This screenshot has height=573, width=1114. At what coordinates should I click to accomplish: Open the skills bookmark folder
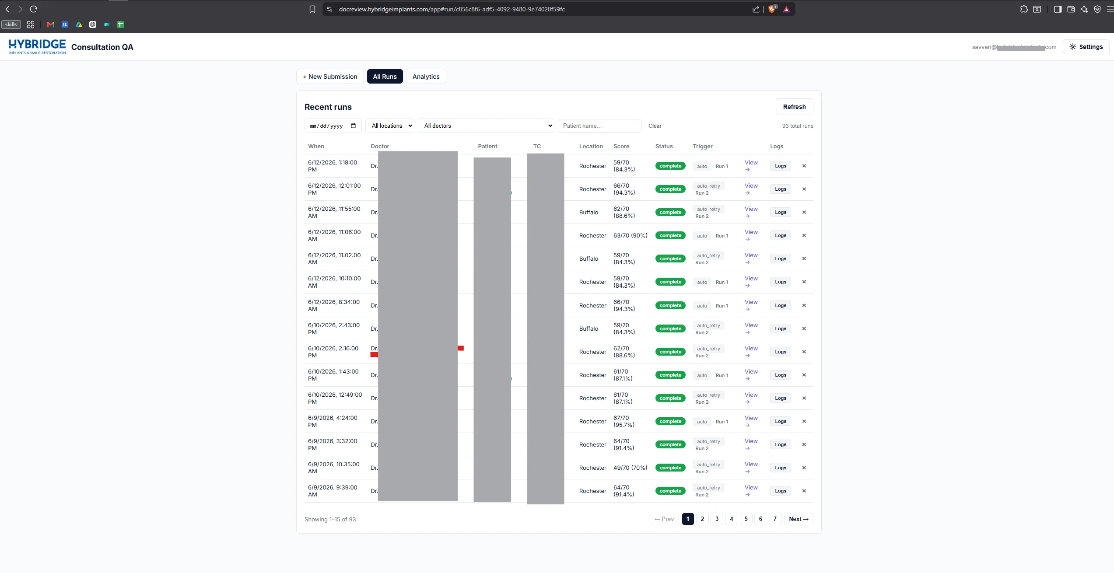point(11,24)
